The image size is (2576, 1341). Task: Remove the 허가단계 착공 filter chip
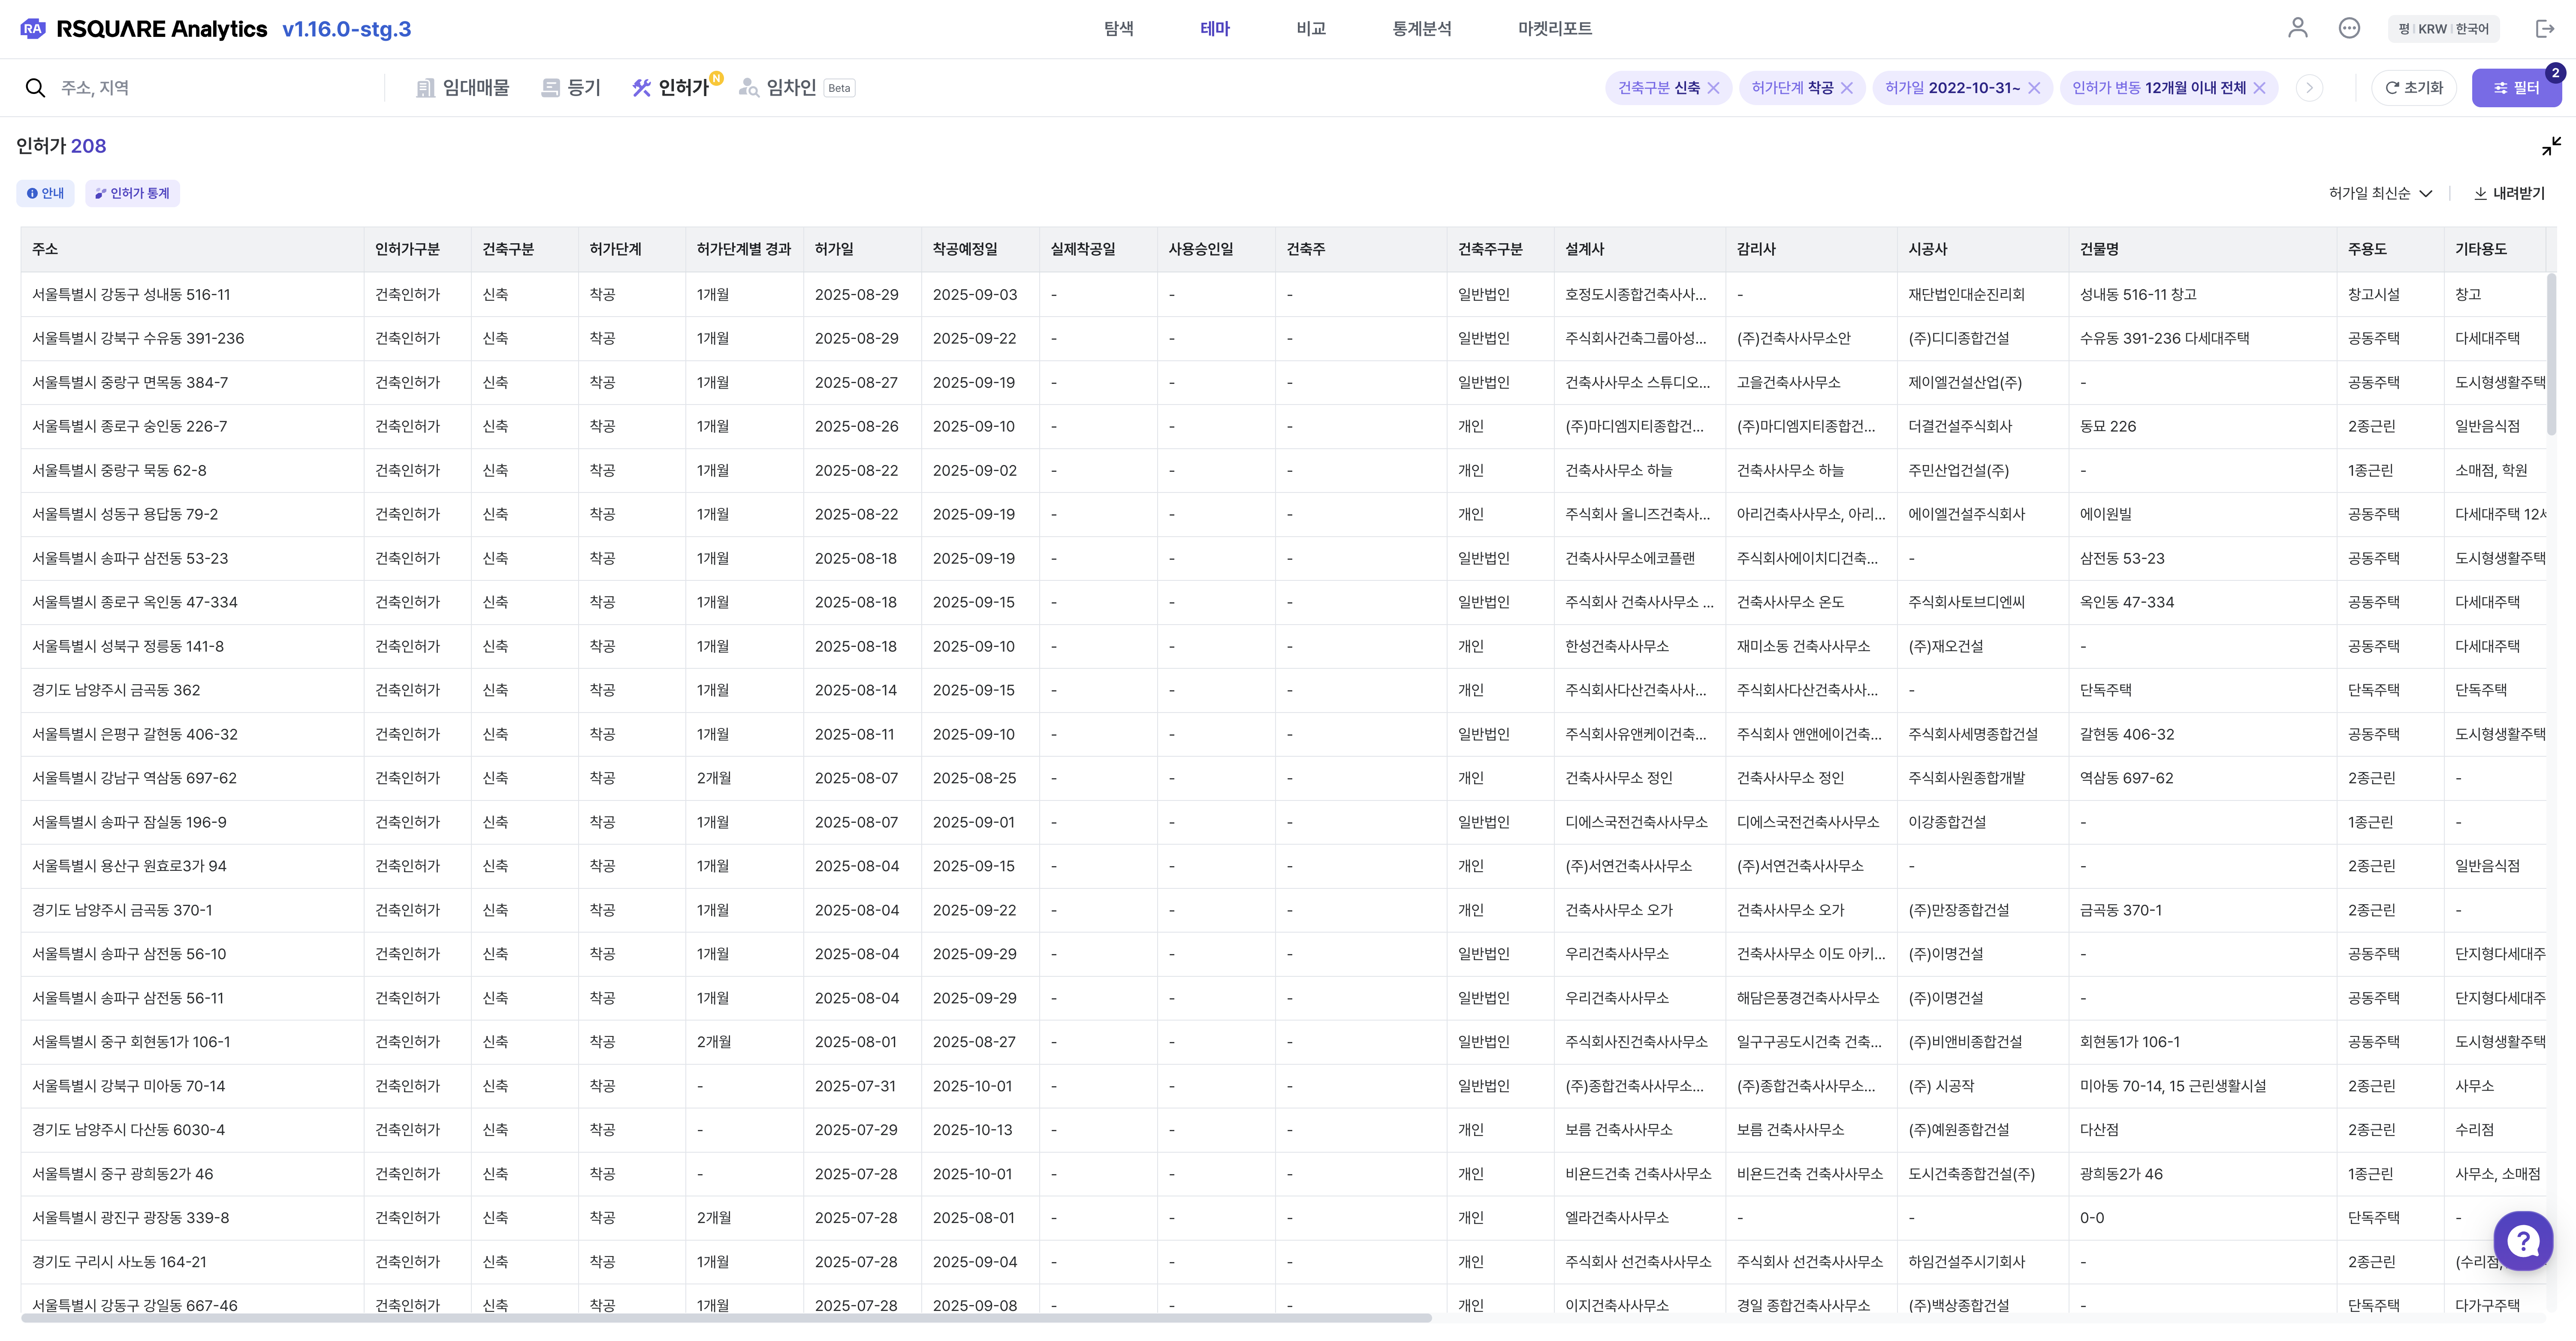(1847, 88)
